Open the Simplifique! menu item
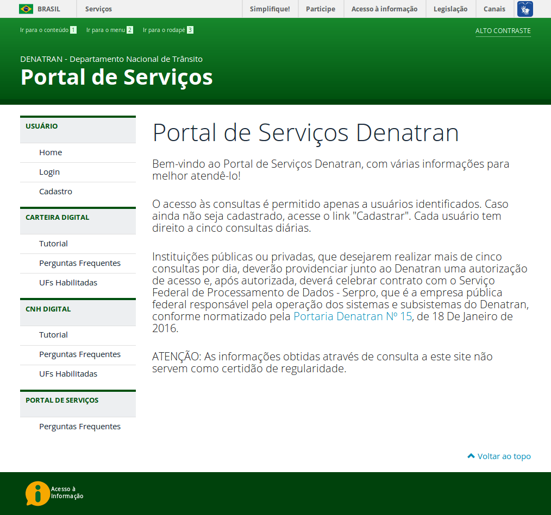Viewport: 551px width, 515px height. tap(270, 9)
